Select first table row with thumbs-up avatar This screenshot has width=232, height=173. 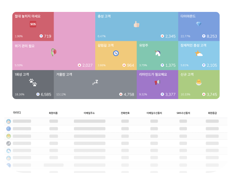click(116, 121)
